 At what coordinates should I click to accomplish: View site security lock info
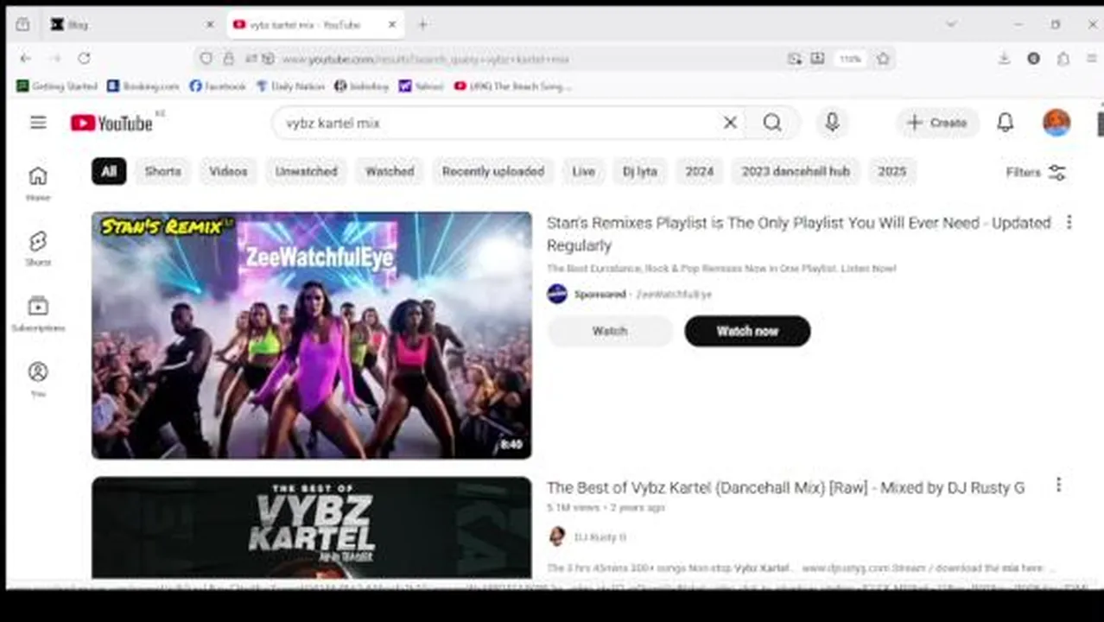click(x=228, y=59)
